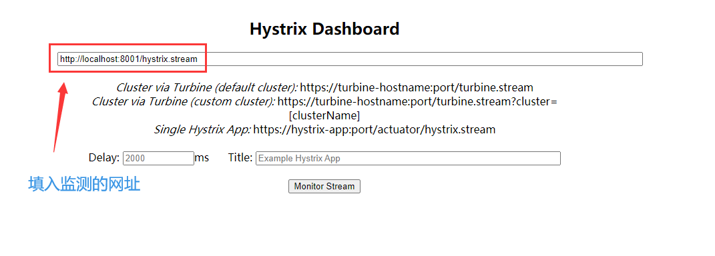Viewport: 715px width, 256px height.
Task: Select 'Cluster via Turbine (default cluster):' label
Action: click(x=207, y=87)
